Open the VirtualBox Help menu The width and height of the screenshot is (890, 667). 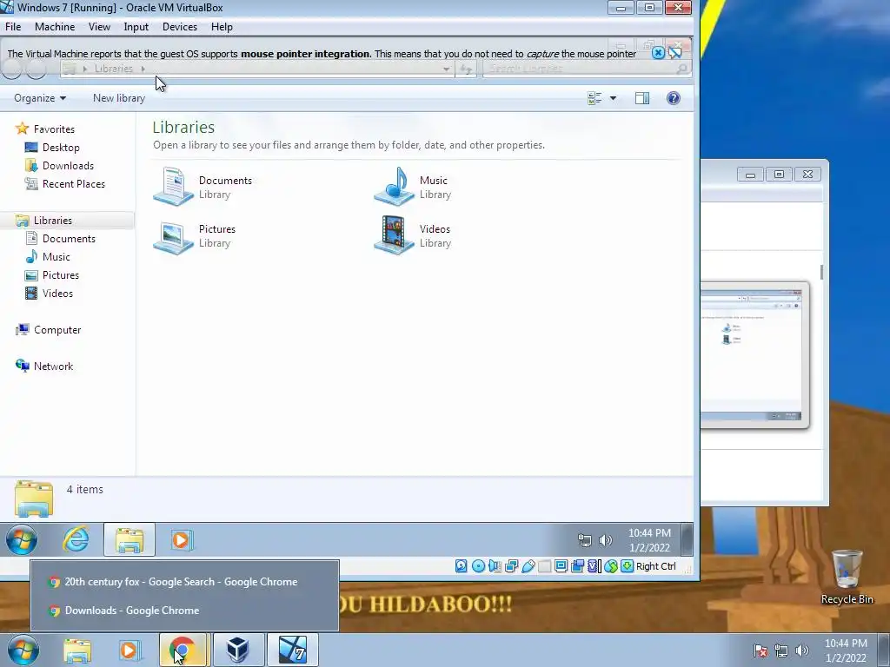tap(222, 27)
